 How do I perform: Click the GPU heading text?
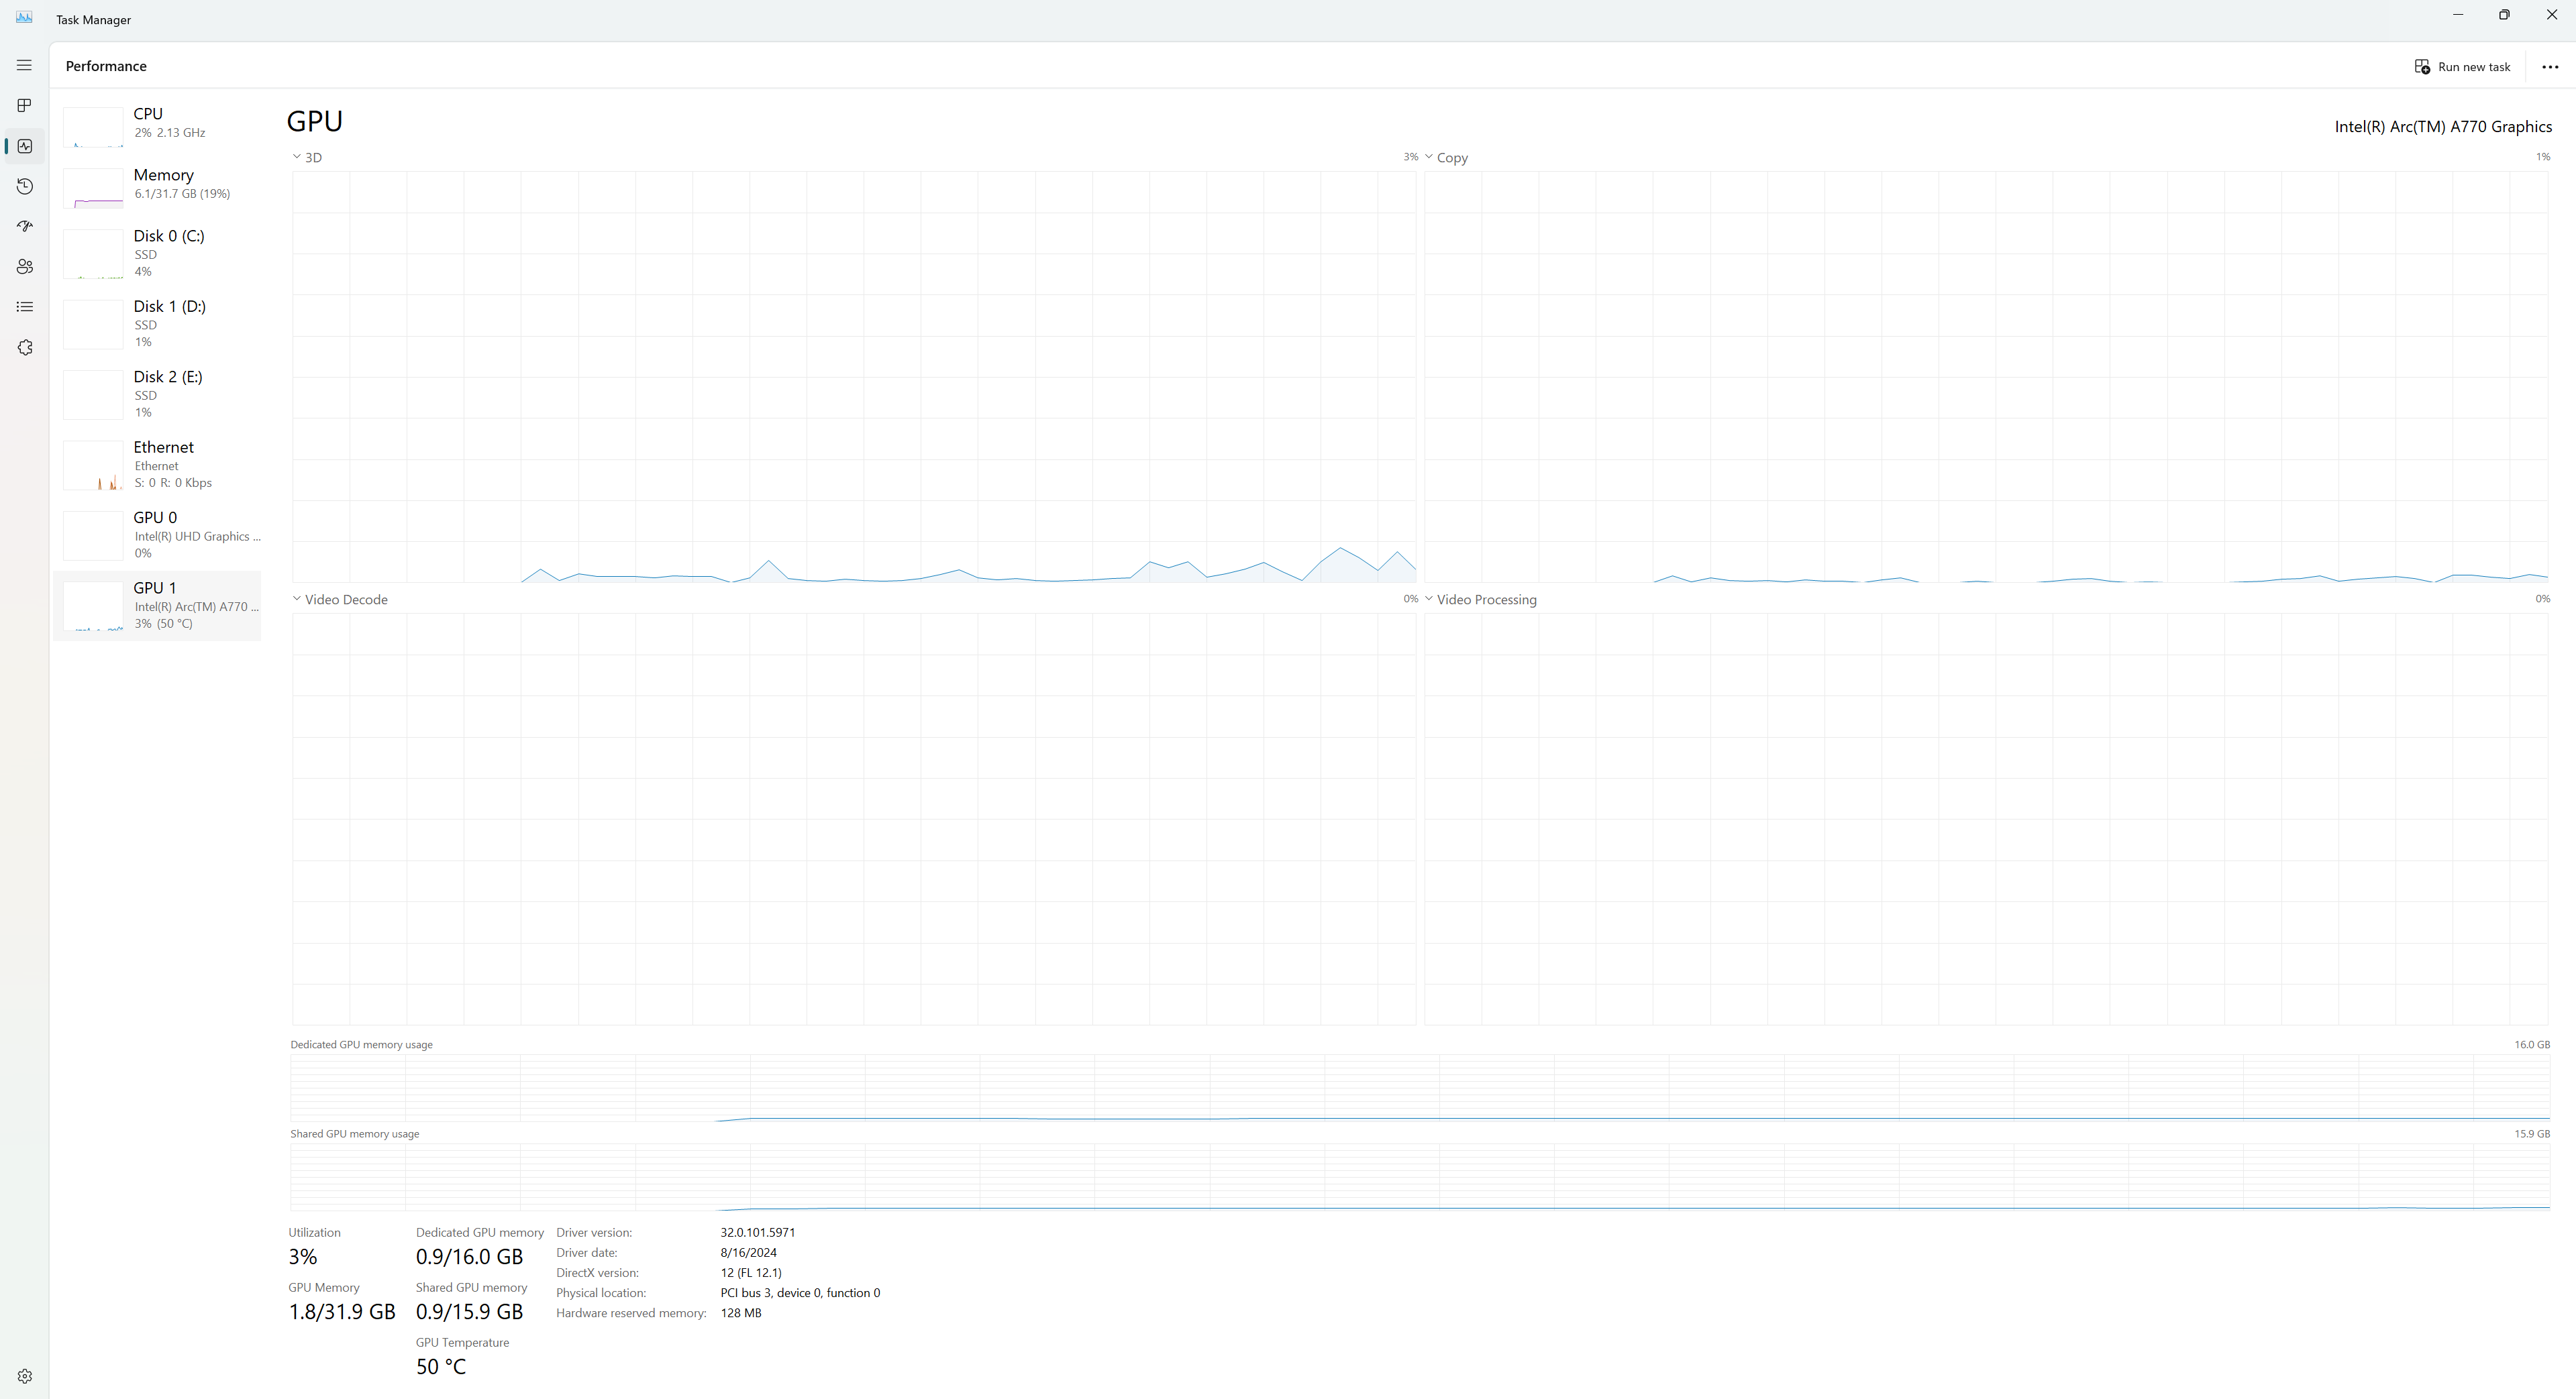coord(315,121)
